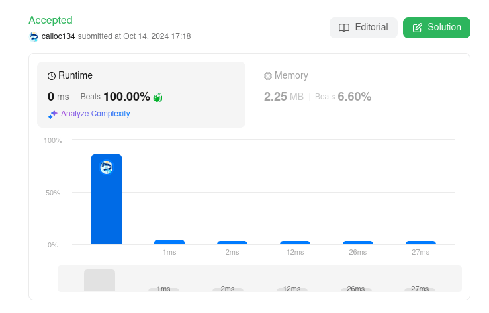Click the chip icon next to Memory
489x313 pixels.
pyautogui.click(x=268, y=75)
